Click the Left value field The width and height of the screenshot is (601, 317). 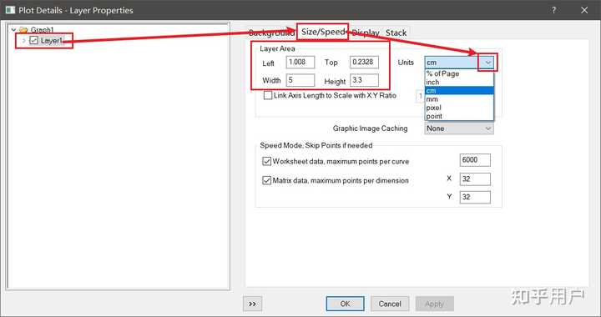coord(300,62)
